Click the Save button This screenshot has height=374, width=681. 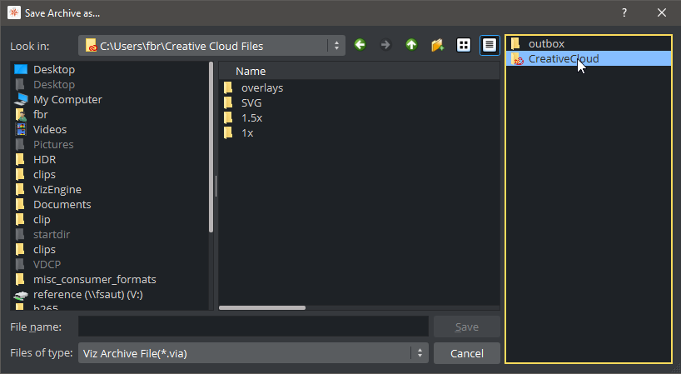[466, 327]
